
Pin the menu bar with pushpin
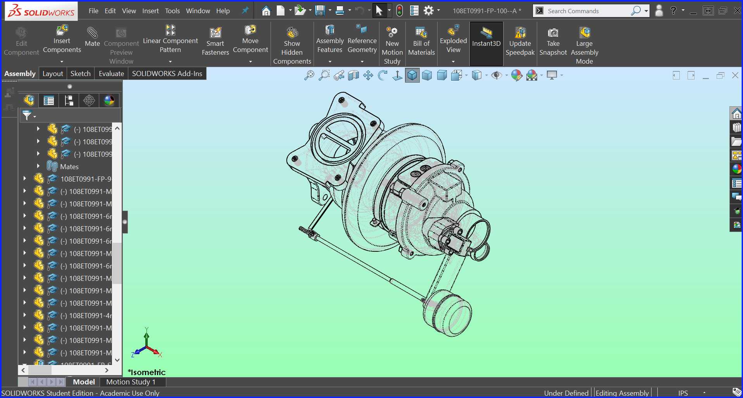point(245,10)
